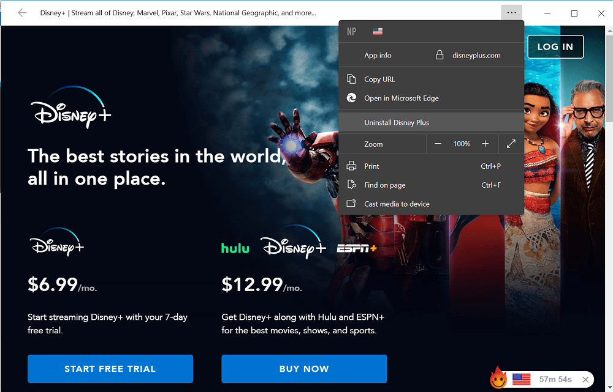The image size is (613, 392).
Task: Click the cast media icon
Action: click(x=351, y=204)
